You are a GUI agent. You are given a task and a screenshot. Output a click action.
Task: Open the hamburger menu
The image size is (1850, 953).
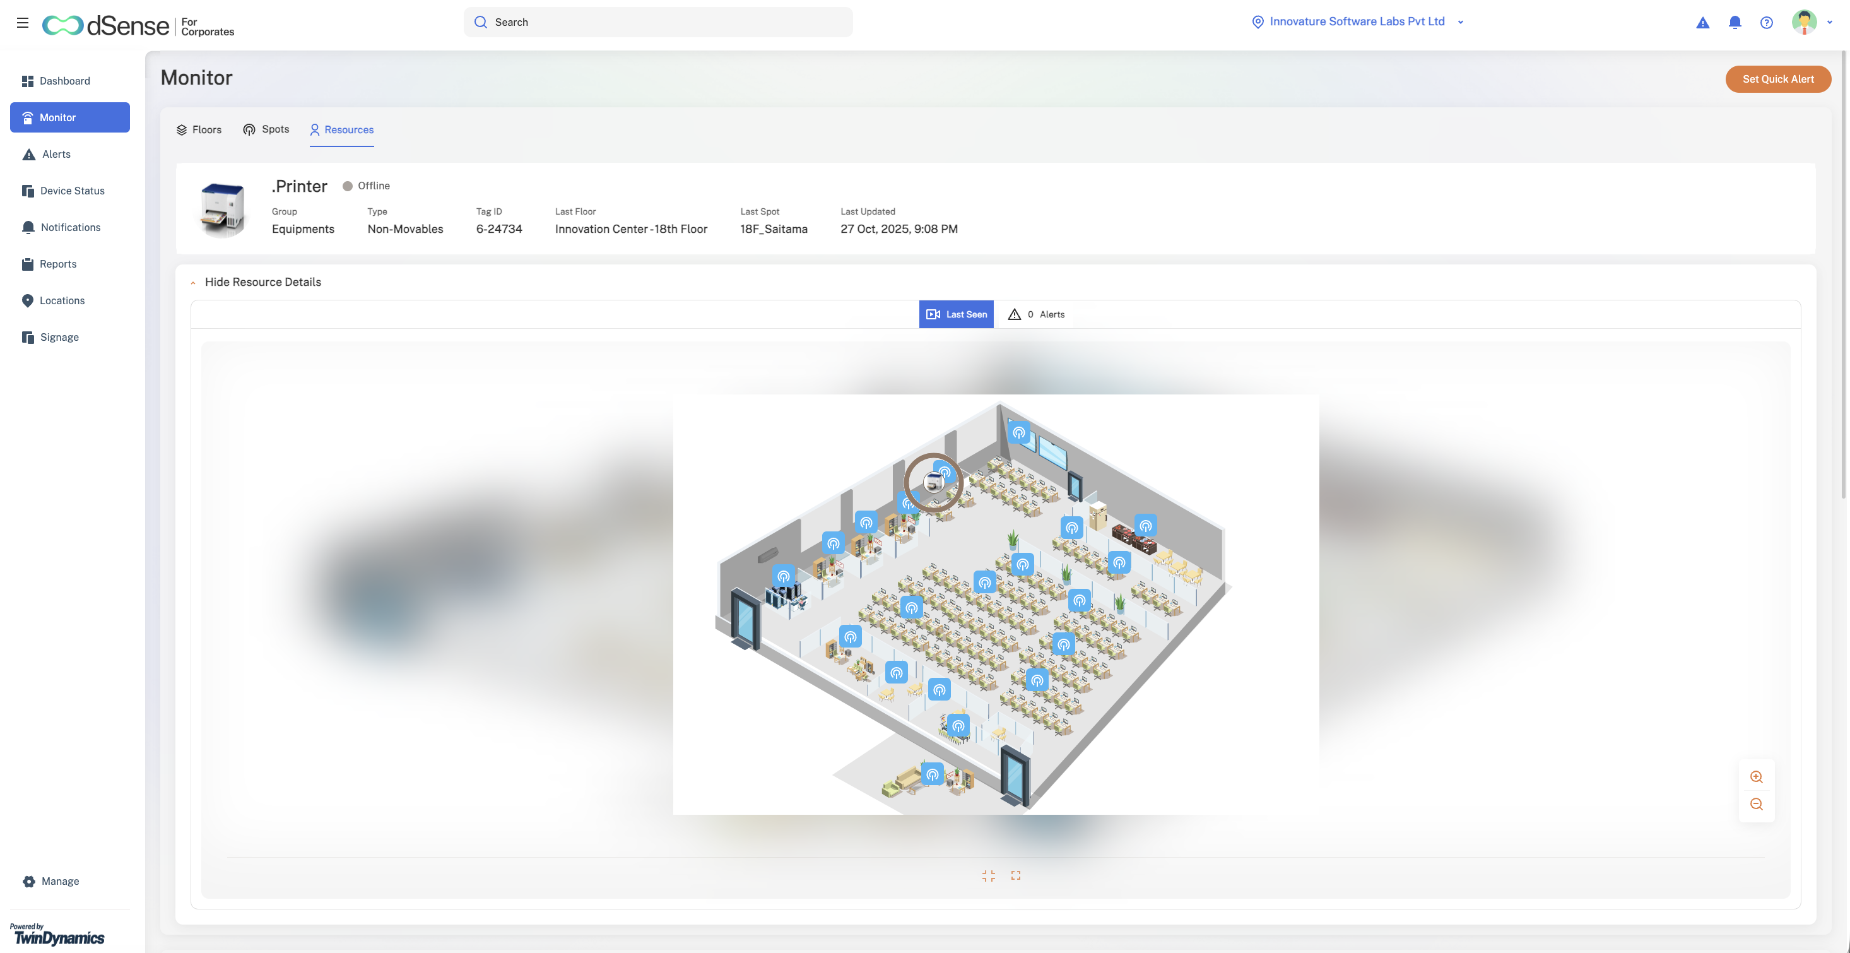tap(23, 22)
